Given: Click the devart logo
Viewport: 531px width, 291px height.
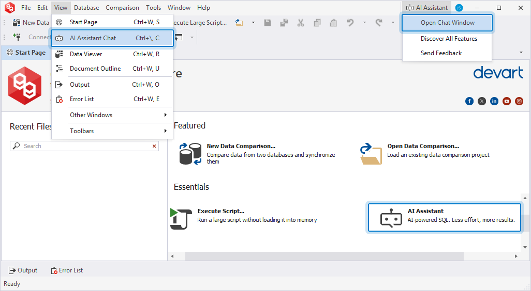Looking at the screenshot, I should click(x=498, y=73).
